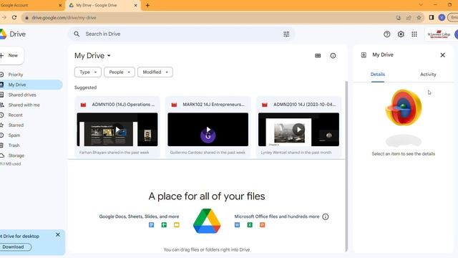This screenshot has height=258, width=458.
Task: Click Lynley Wentzel shared caption
Action: (x=296, y=153)
